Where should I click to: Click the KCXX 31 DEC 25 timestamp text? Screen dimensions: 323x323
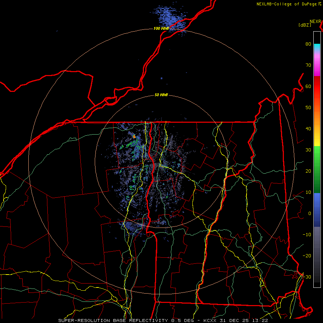point(236,320)
